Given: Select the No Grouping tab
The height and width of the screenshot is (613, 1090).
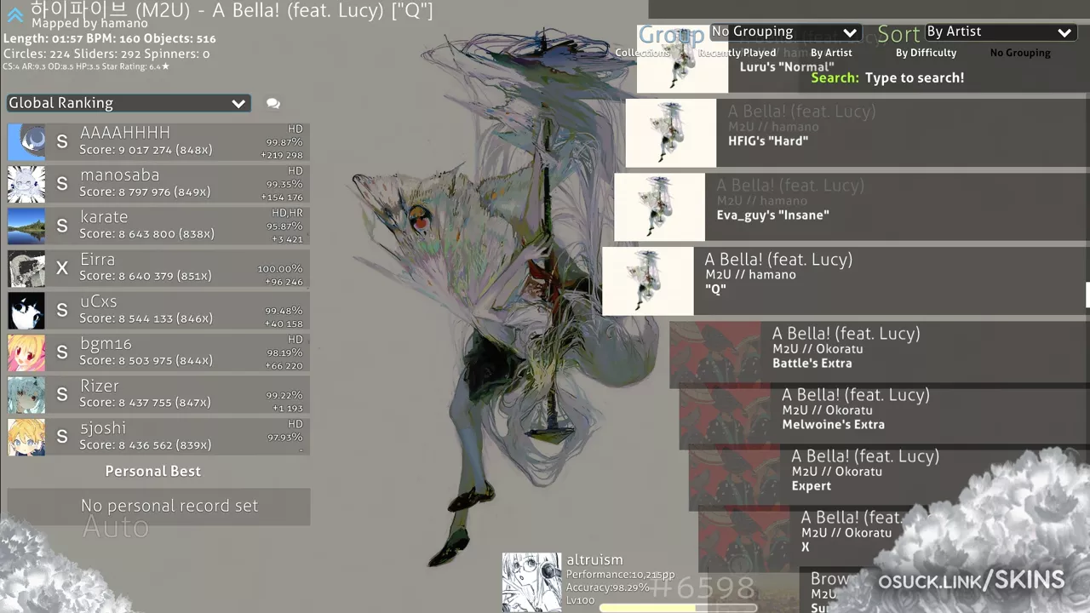Looking at the screenshot, I should [x=1020, y=53].
